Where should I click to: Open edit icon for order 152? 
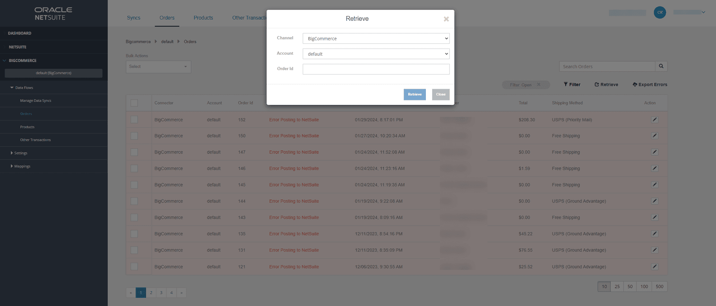(x=654, y=120)
